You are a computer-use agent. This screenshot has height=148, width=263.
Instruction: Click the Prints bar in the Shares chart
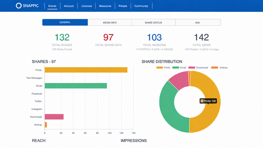pos(86,70)
